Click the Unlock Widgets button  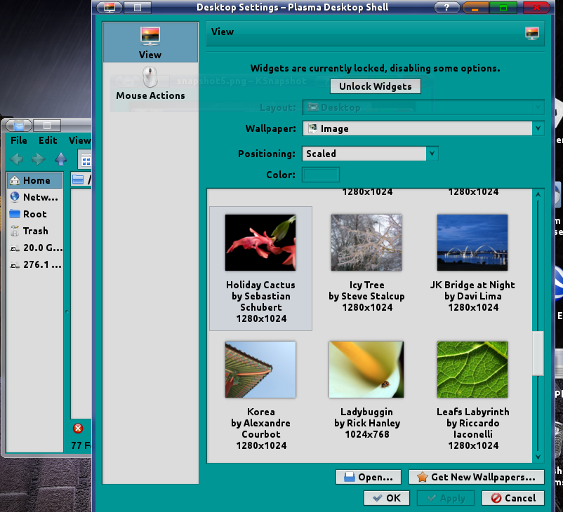coord(375,86)
